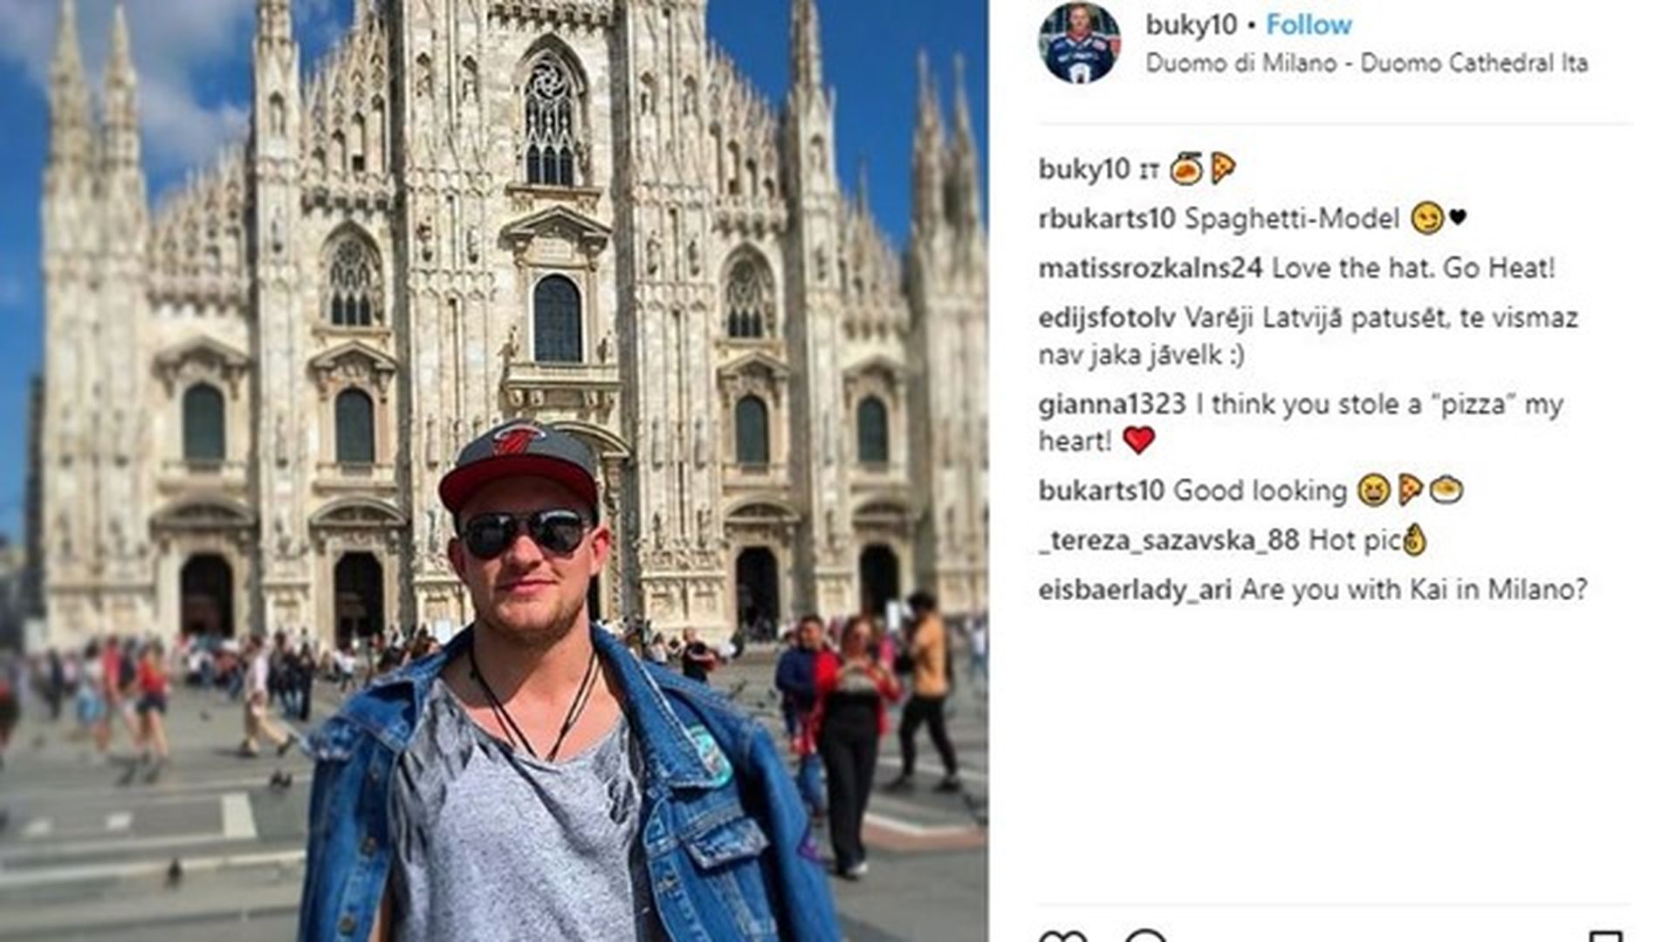Screen dimensions: 1676x942
Task: Click the Duomo cathedral post photo
Action: tap(494, 471)
